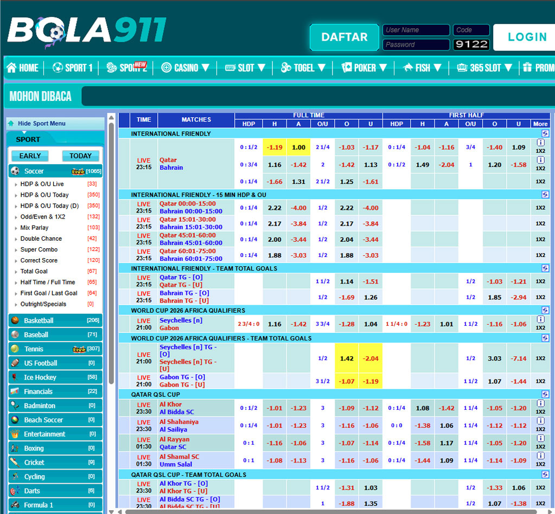Switch to the TODAY tab
The image size is (555, 514).
[x=80, y=156]
